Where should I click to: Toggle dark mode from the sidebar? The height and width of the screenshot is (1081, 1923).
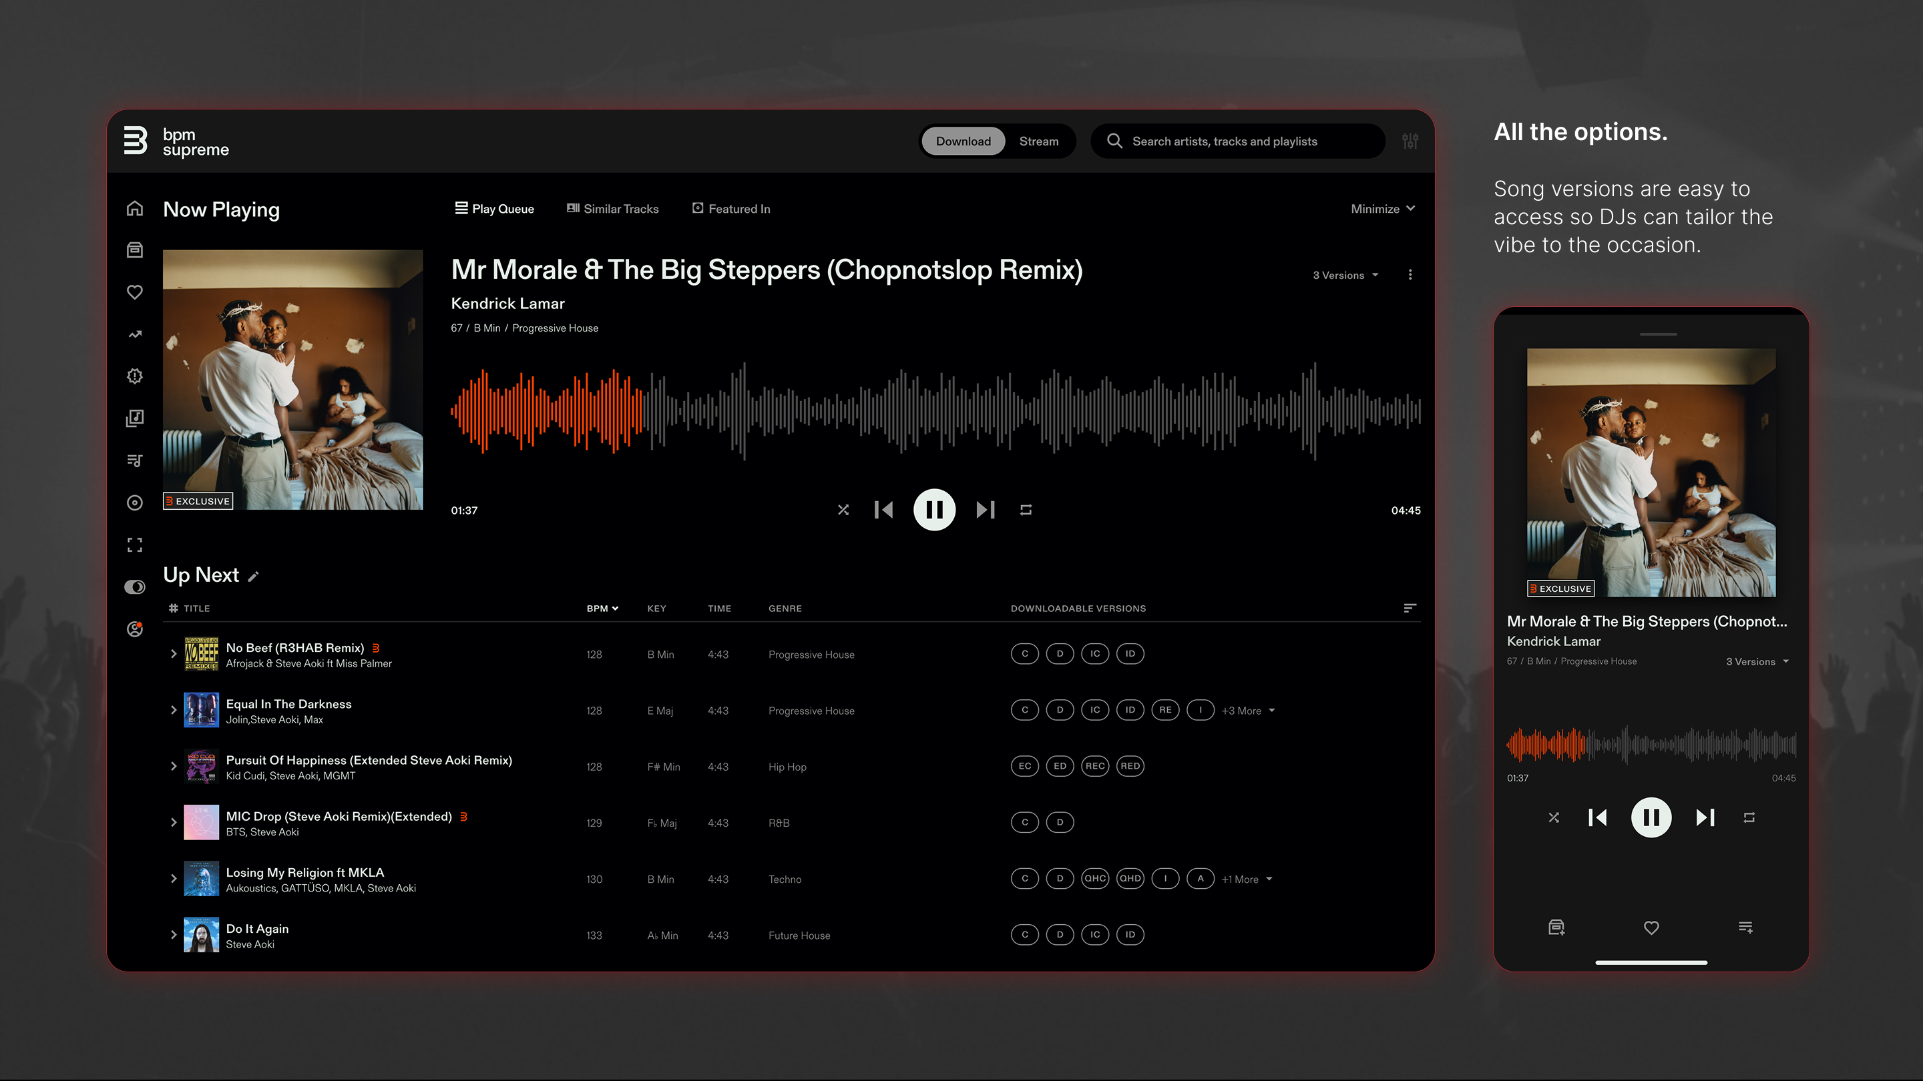click(x=135, y=587)
